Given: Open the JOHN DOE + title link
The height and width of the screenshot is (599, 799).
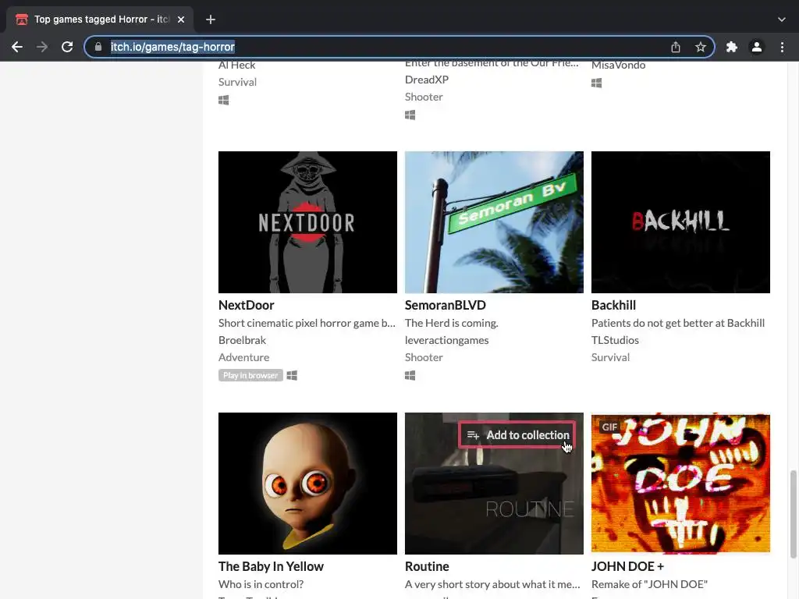Looking at the screenshot, I should click(x=628, y=566).
